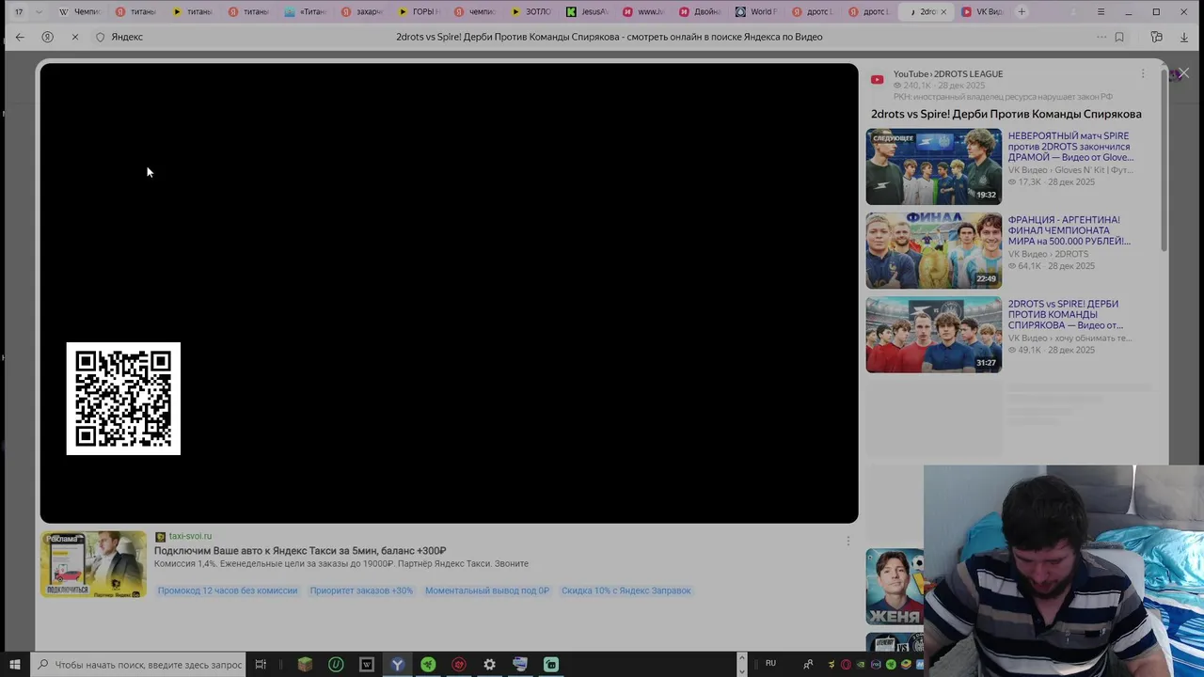The height and width of the screenshot is (677, 1204).
Task: Open the address bar three-dots menu
Action: [1101, 37]
